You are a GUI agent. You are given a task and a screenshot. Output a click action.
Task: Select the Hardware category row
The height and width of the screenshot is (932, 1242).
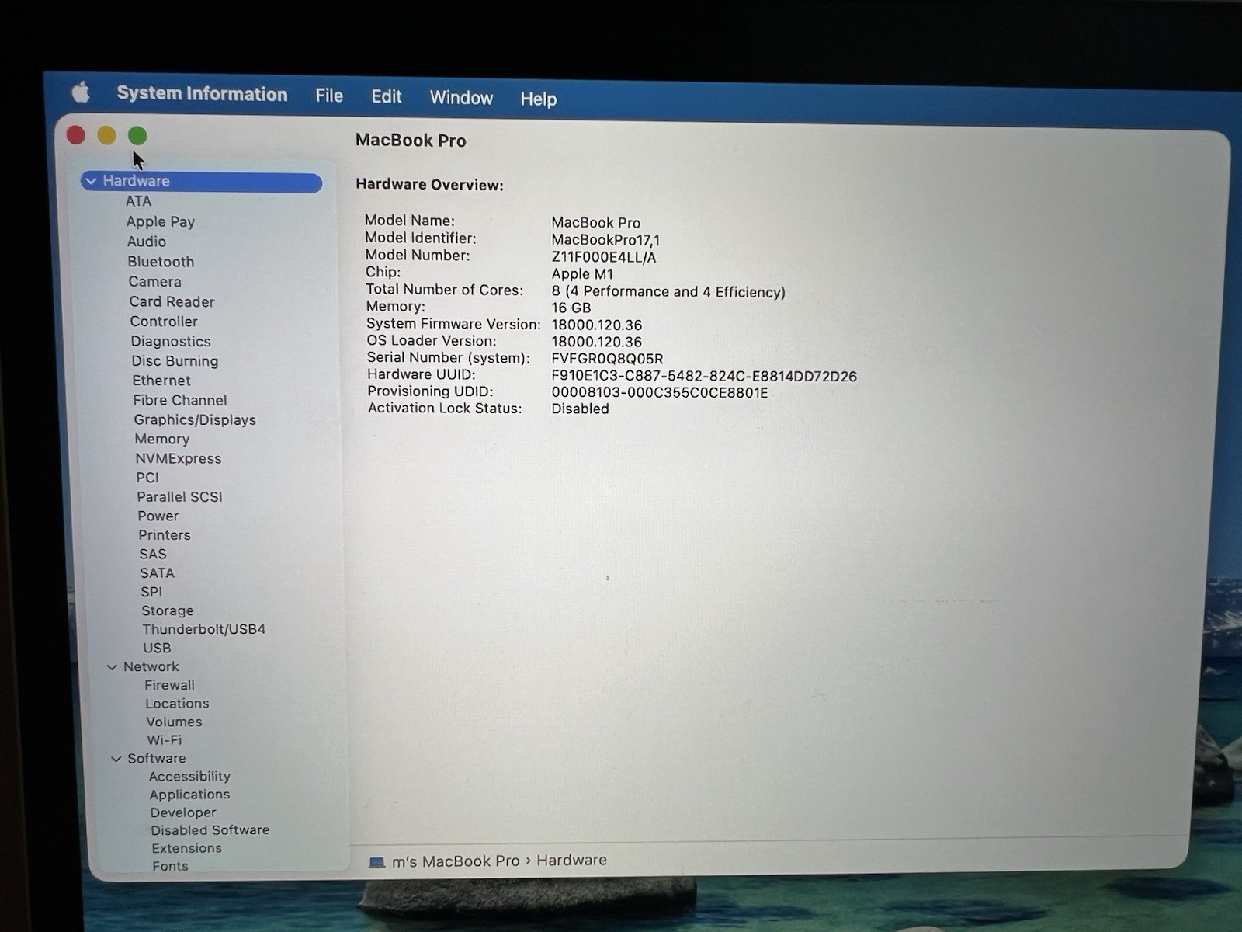[201, 182]
